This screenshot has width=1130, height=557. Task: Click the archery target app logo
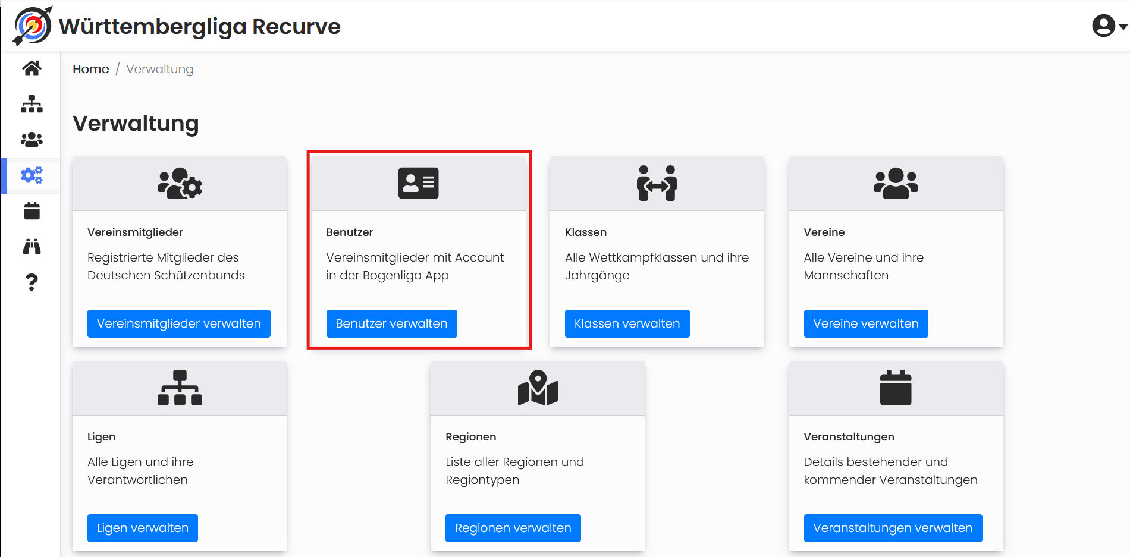pyautogui.click(x=32, y=26)
